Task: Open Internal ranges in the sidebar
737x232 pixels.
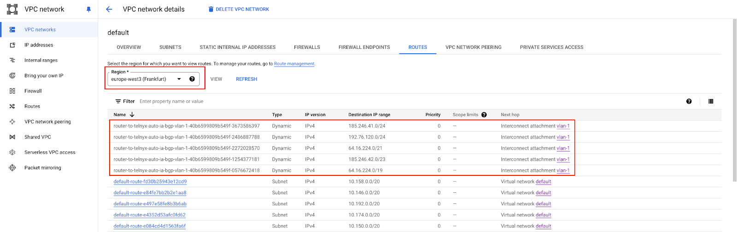Action: [x=49, y=60]
